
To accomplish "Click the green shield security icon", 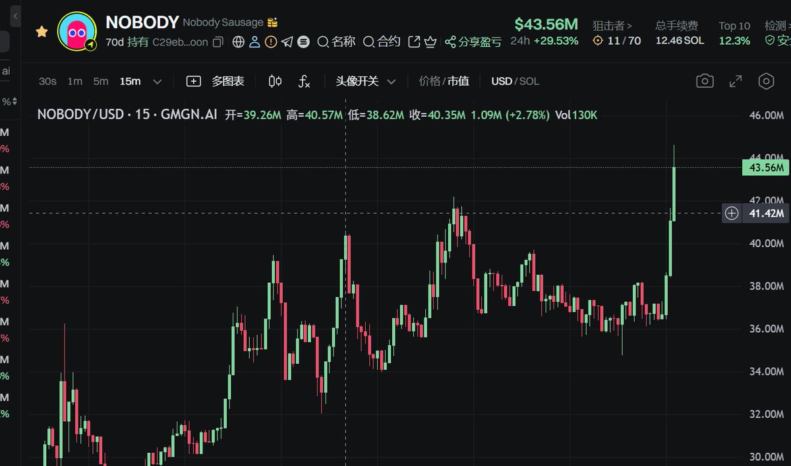I will coord(769,41).
